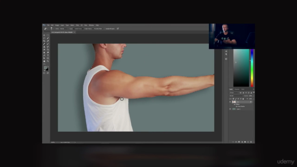Click the pressure for size icon in options bar
The width and height of the screenshot is (297, 167).
pyautogui.click(x=117, y=29)
